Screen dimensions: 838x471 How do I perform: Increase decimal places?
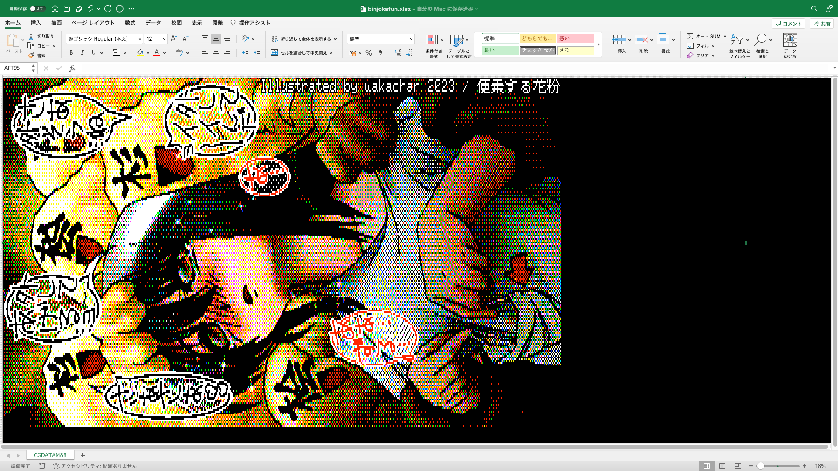click(398, 53)
